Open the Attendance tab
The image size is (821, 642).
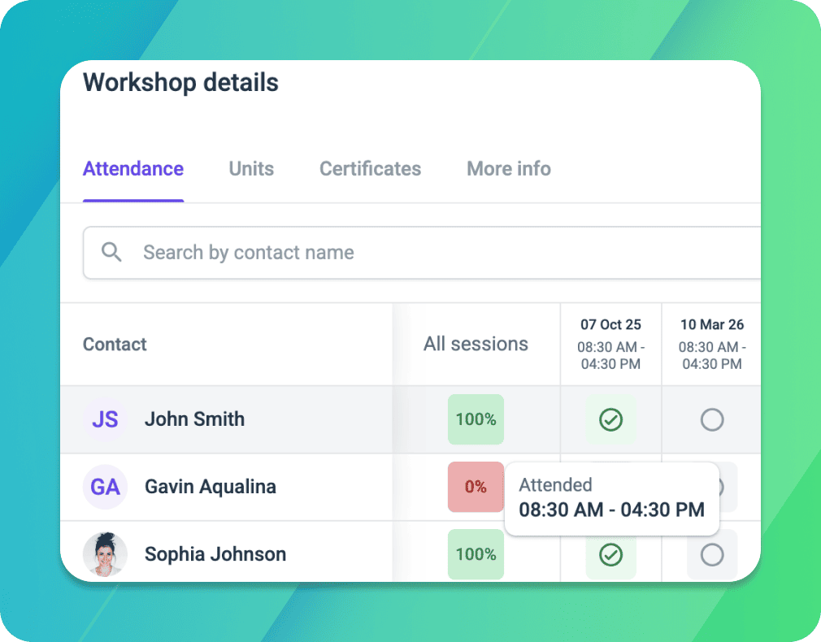pos(133,169)
